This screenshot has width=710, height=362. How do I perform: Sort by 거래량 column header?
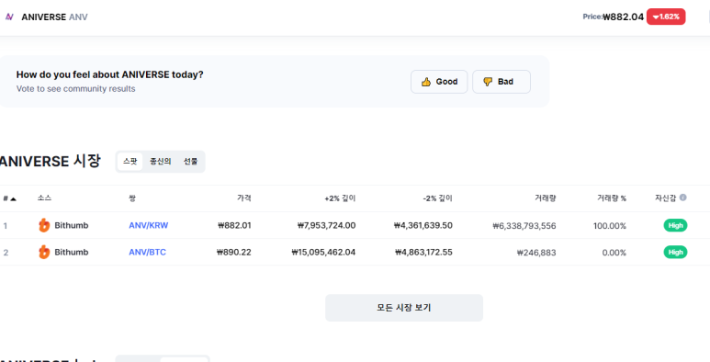pyautogui.click(x=546, y=198)
